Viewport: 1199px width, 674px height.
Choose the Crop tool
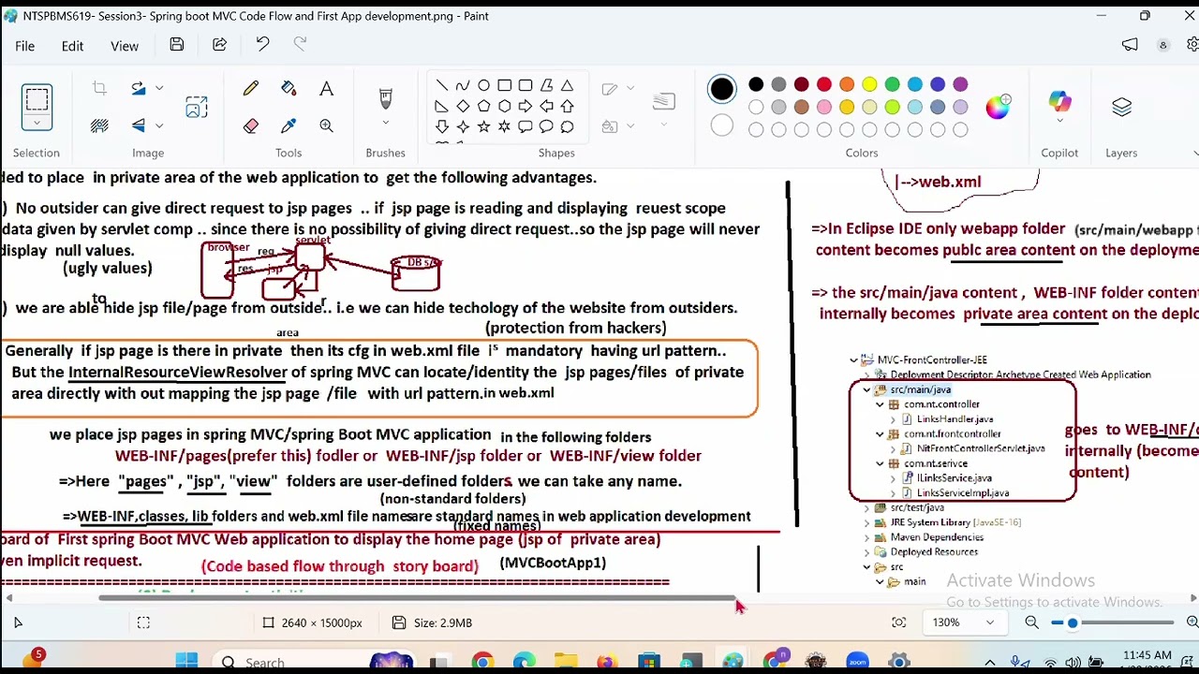99,88
